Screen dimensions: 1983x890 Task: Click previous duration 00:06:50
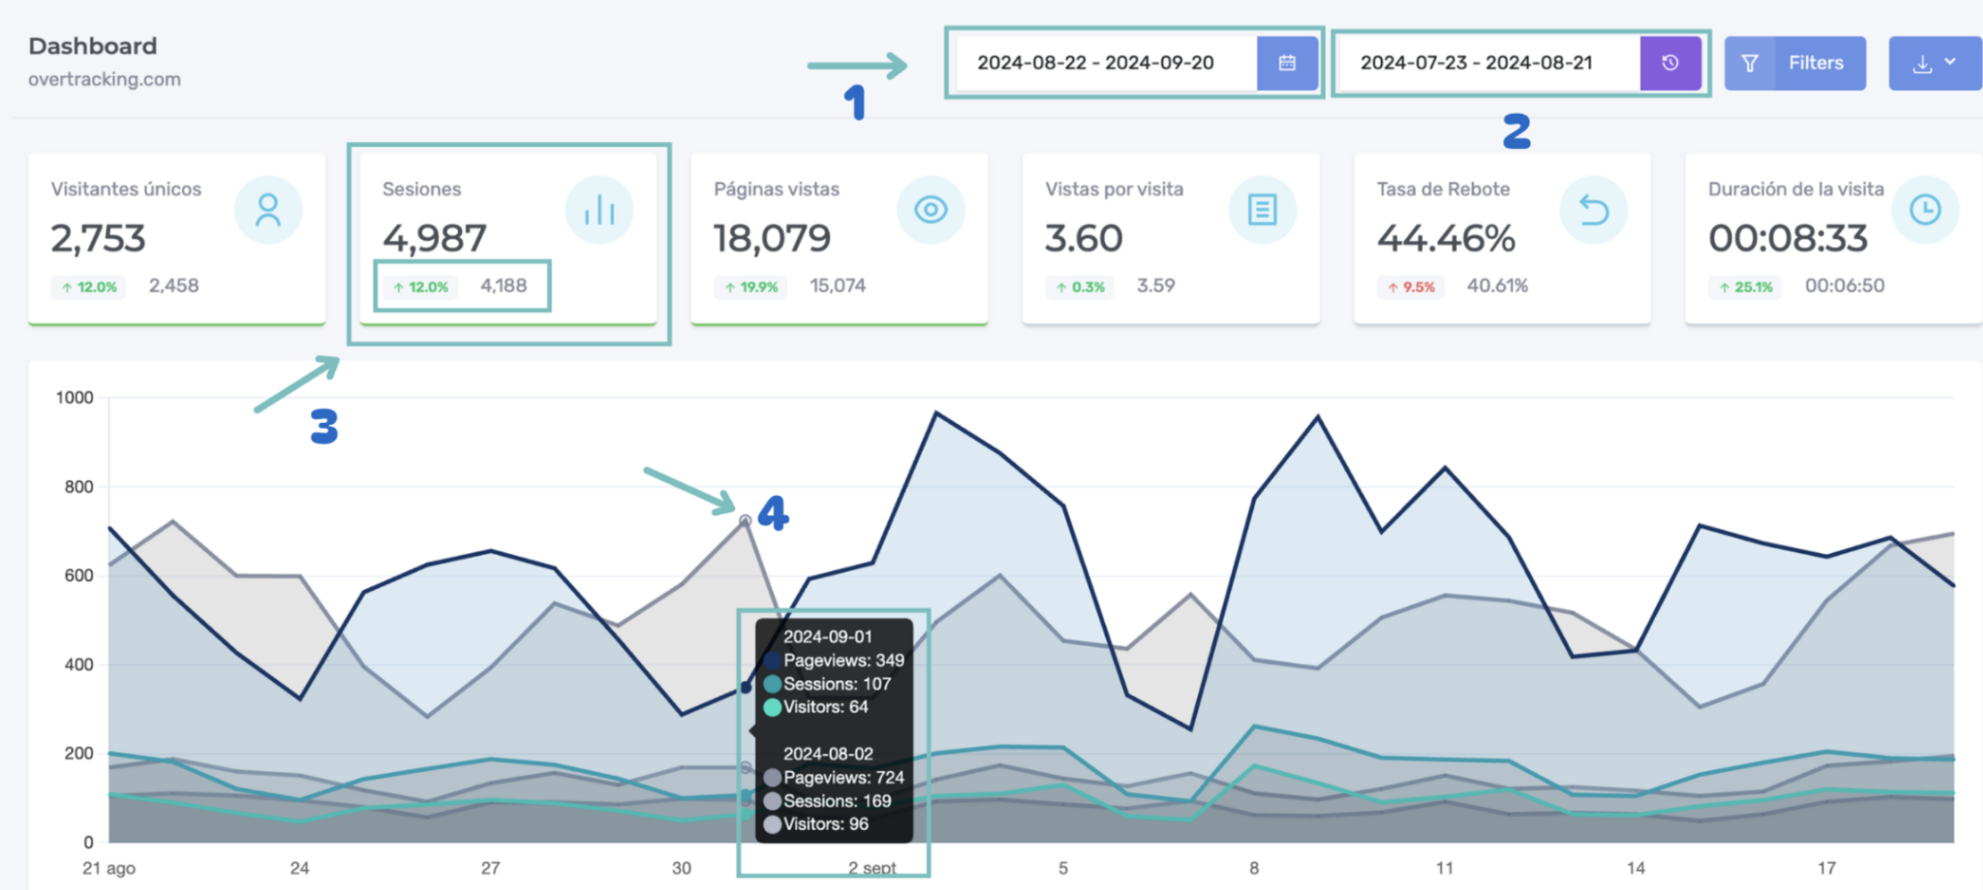click(1845, 286)
